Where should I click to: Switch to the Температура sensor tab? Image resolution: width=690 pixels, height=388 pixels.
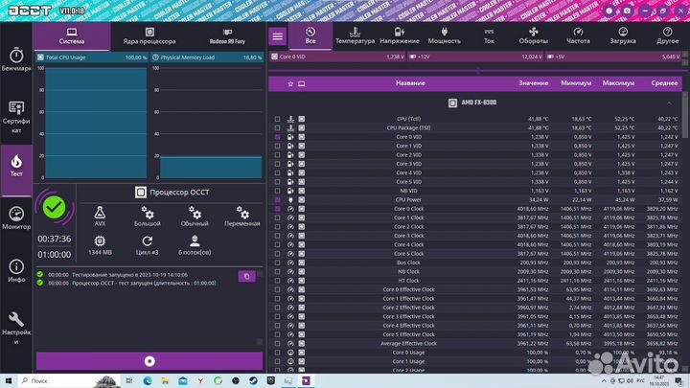[x=355, y=36]
